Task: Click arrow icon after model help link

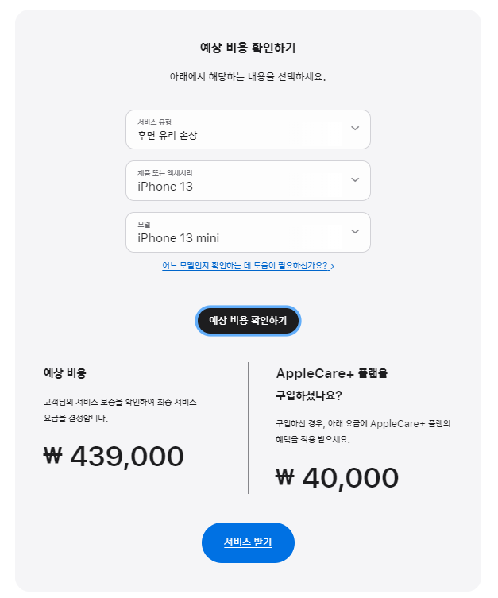Action: [332, 266]
